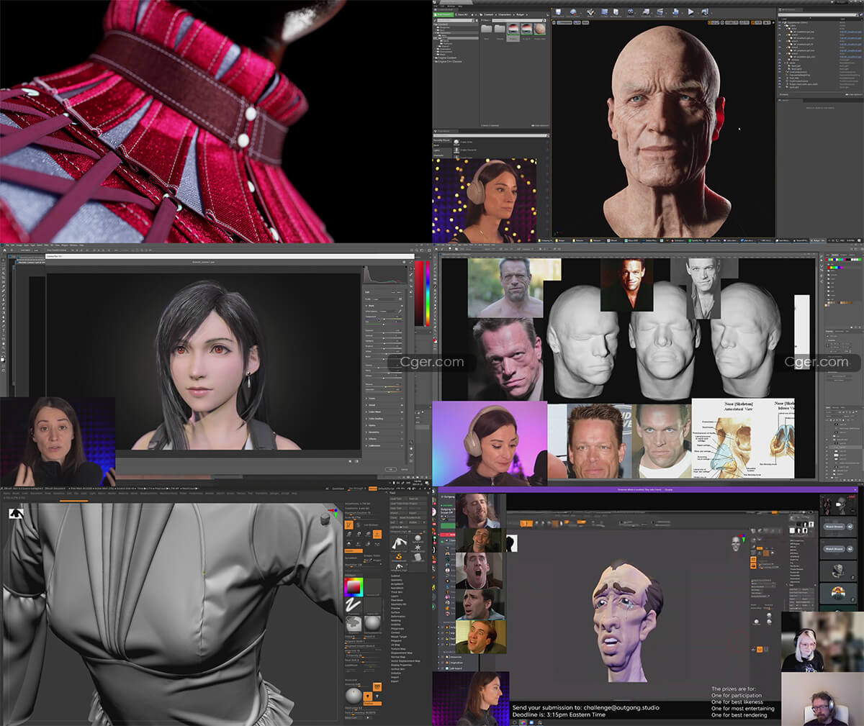Click the Launch icon in Unreal Editor toolbar

tap(706, 12)
